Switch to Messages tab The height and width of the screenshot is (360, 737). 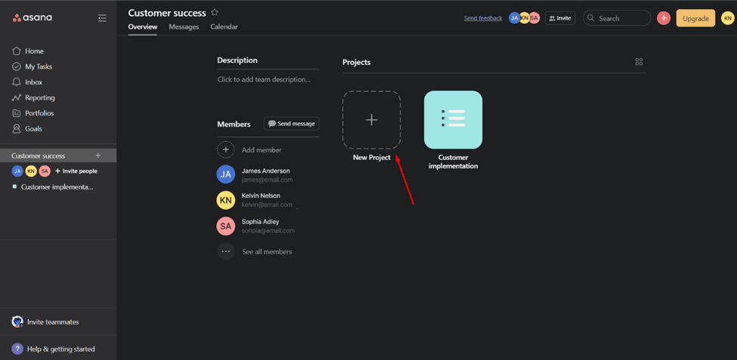pos(184,26)
